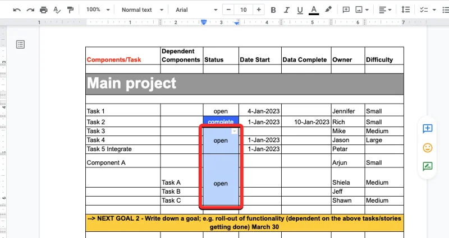Click the Add comment side button

[428, 129]
